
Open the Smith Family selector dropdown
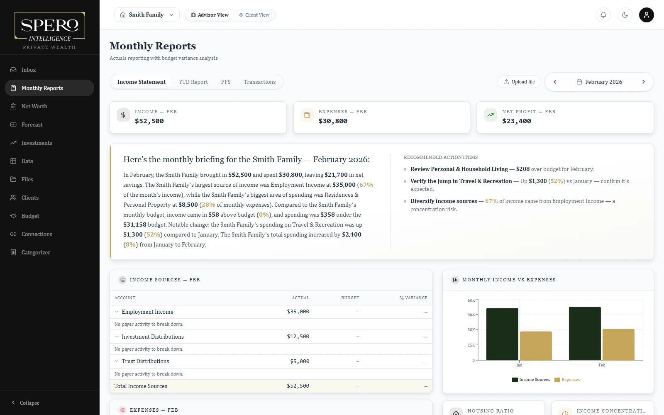147,15
